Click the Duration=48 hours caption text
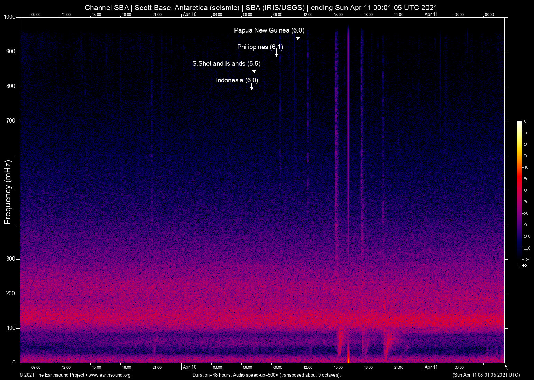 (x=266, y=375)
